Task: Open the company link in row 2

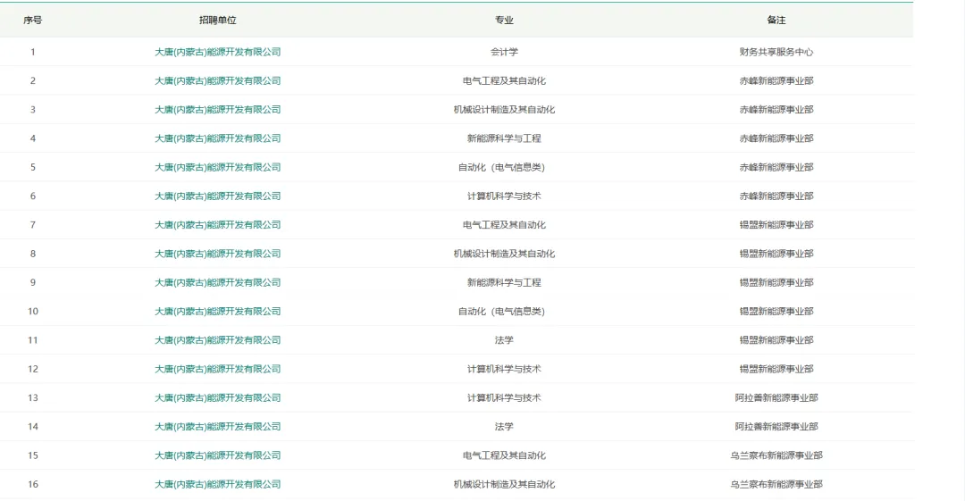Action: 217,80
